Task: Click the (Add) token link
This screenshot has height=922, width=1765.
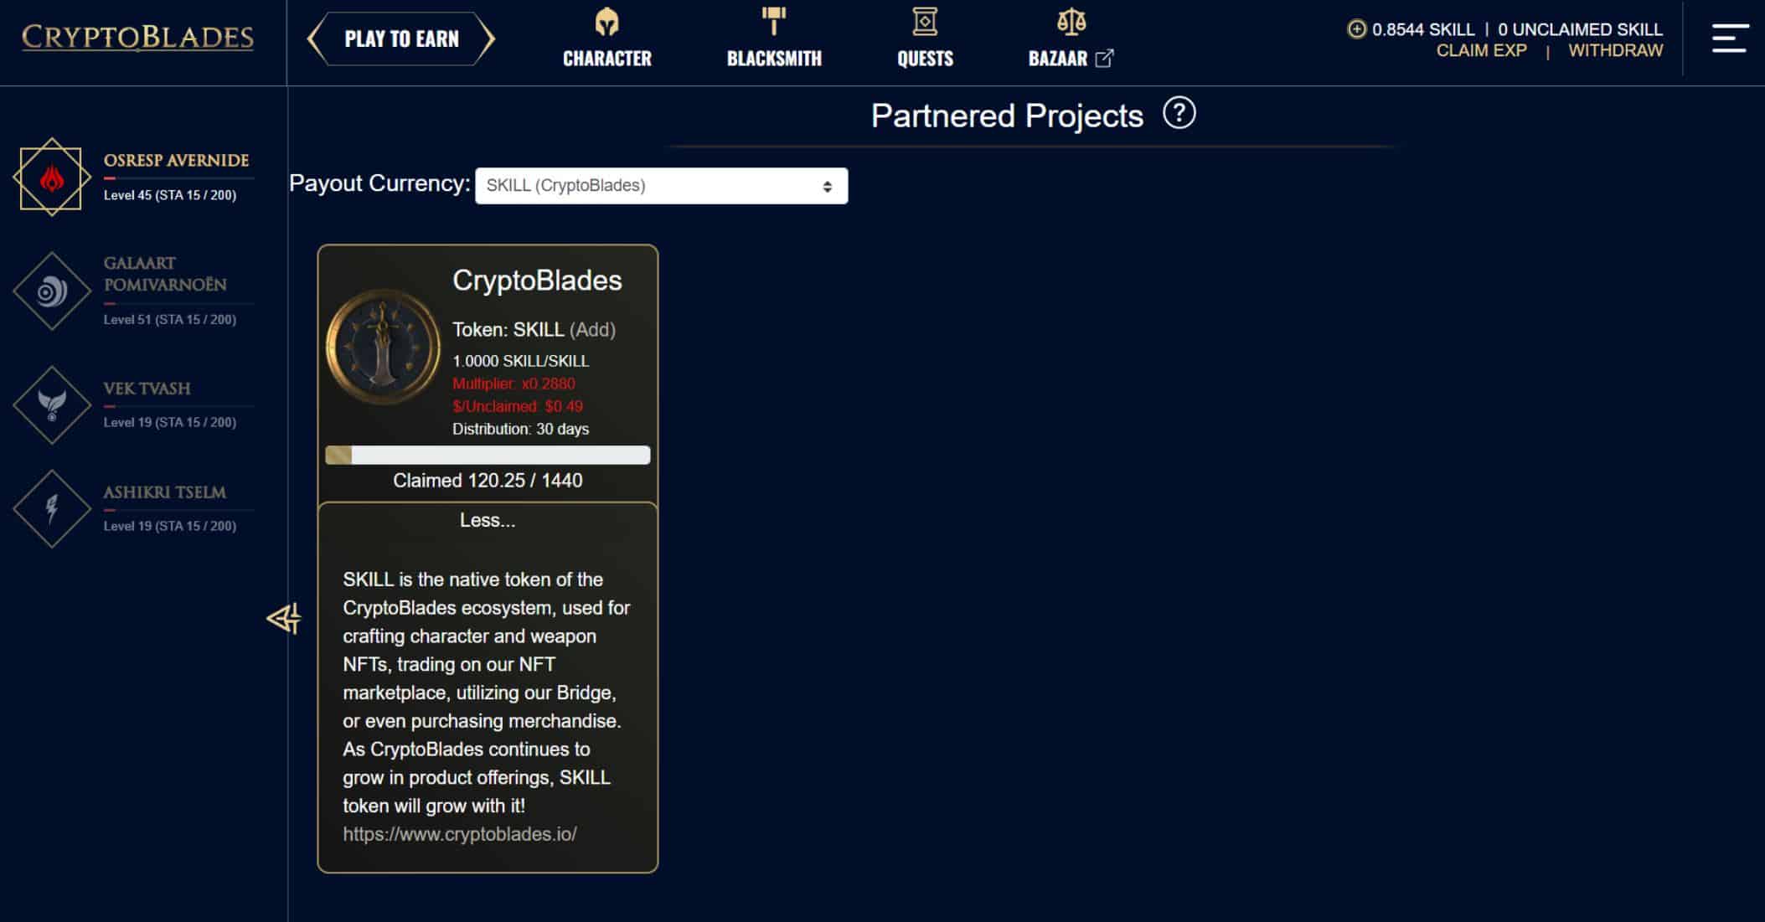Action: (592, 330)
